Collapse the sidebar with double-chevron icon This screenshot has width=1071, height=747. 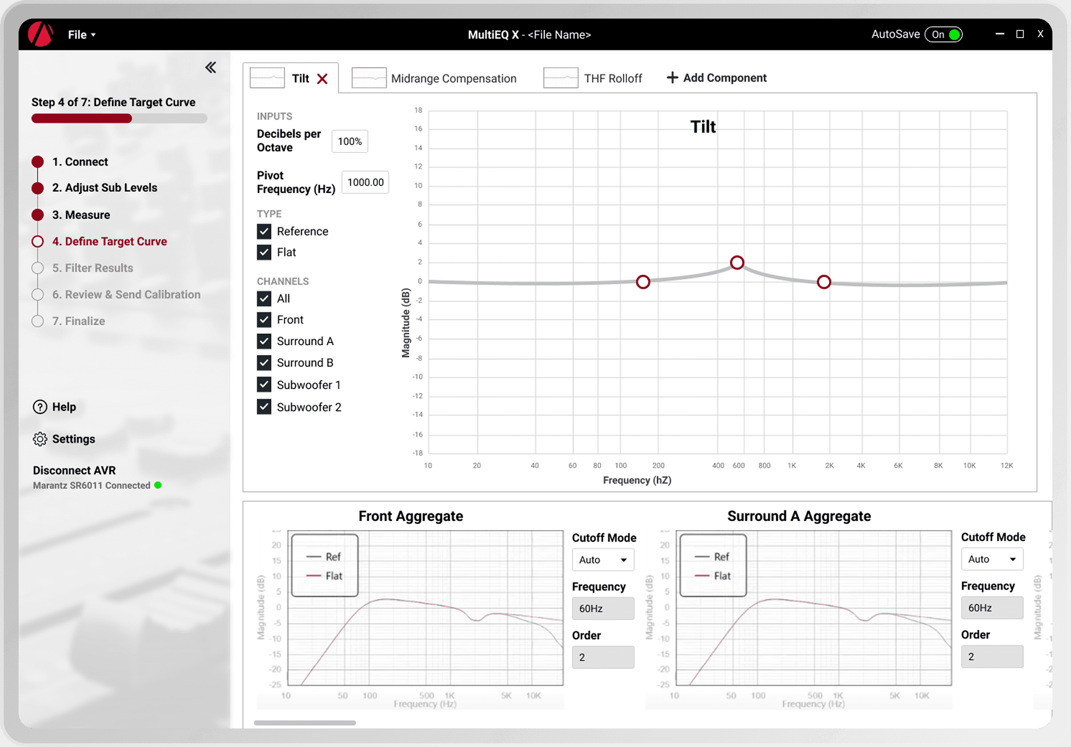pos(211,68)
